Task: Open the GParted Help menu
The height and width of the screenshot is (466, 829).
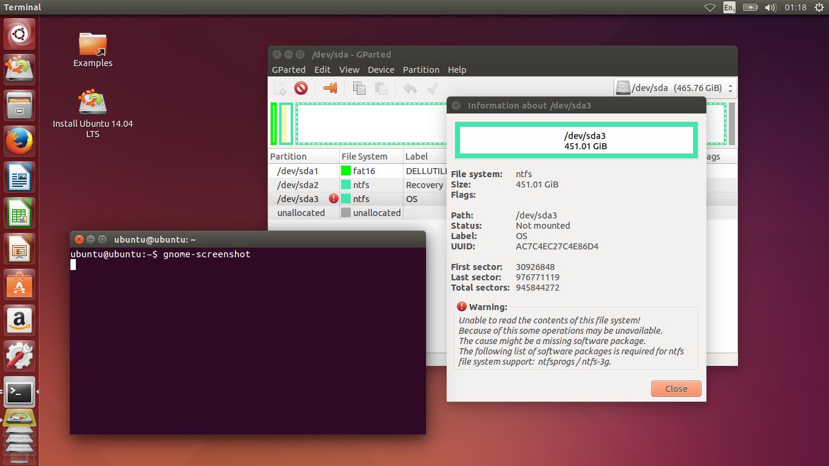Action: (x=457, y=70)
